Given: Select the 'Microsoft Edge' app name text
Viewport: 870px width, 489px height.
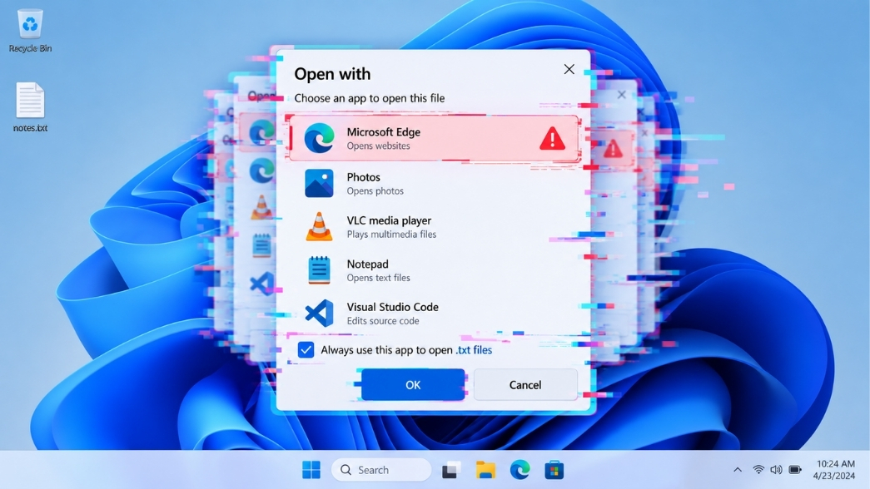Looking at the screenshot, I should coord(384,132).
